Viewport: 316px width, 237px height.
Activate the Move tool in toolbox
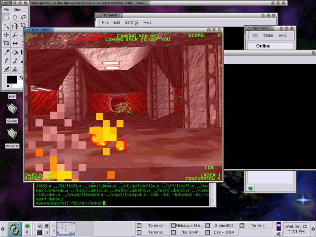pos(6,35)
